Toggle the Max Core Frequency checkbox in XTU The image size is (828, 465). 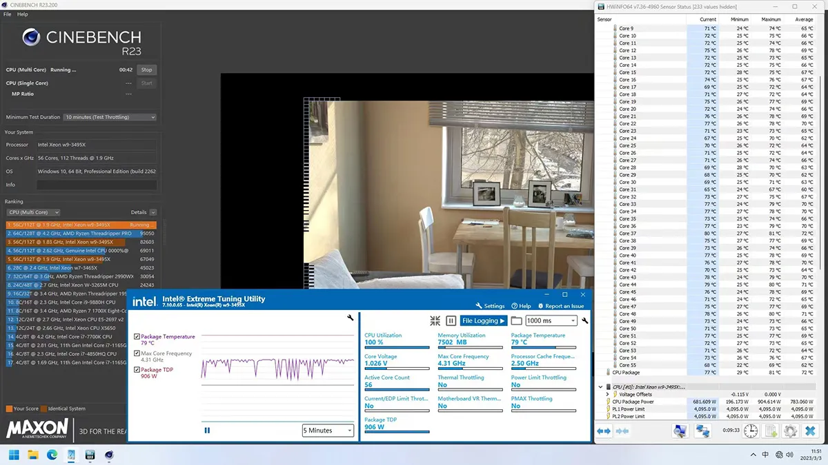(137, 353)
